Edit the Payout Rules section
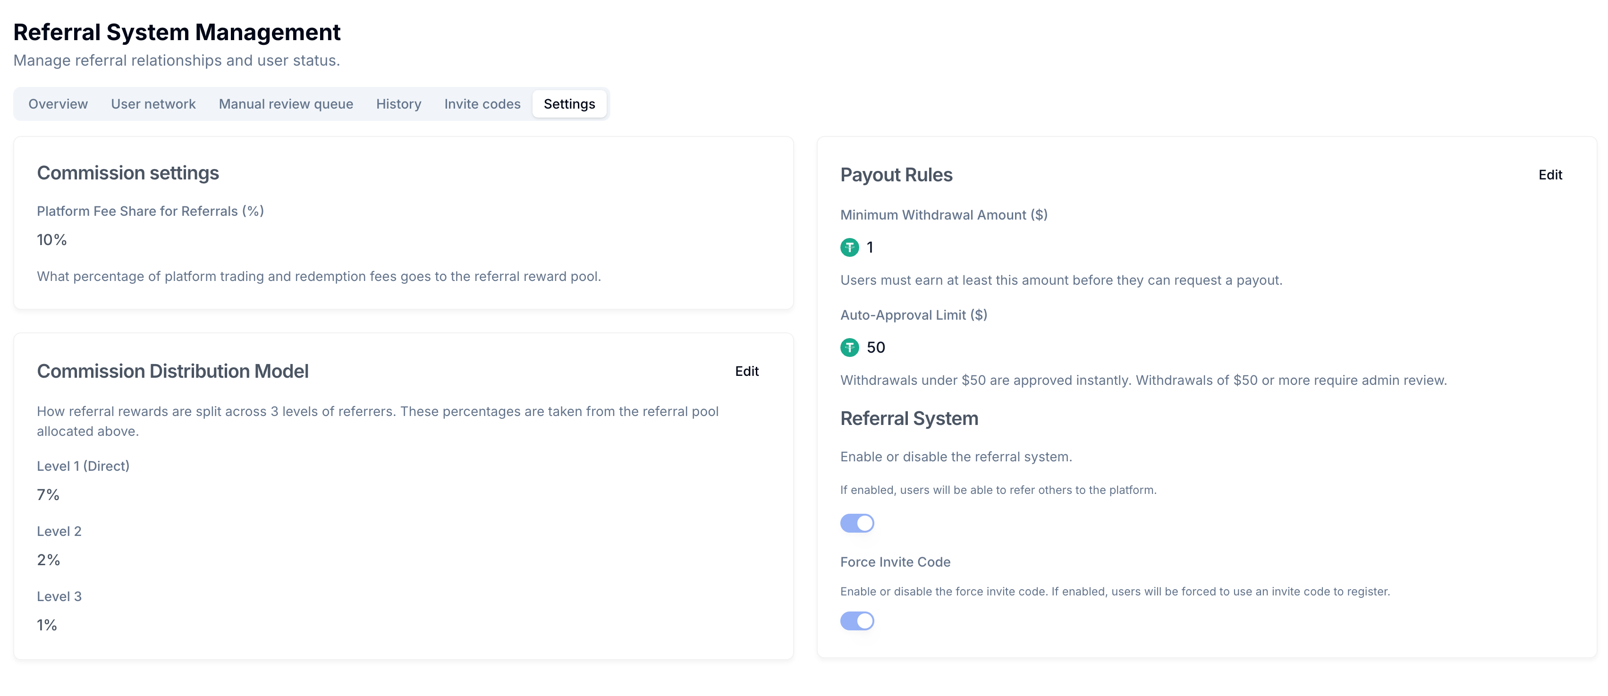 (1549, 175)
